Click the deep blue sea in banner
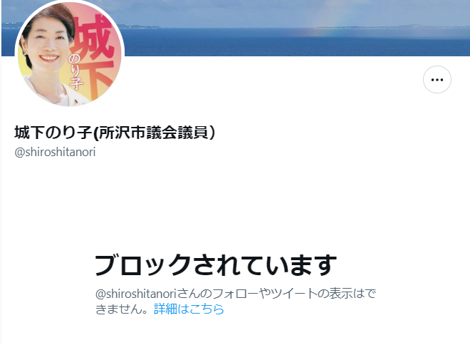The image size is (470, 345). coord(297,43)
